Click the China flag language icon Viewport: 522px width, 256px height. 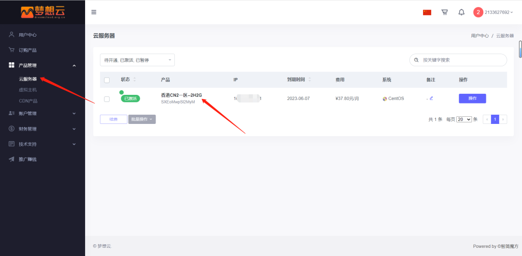coord(427,12)
